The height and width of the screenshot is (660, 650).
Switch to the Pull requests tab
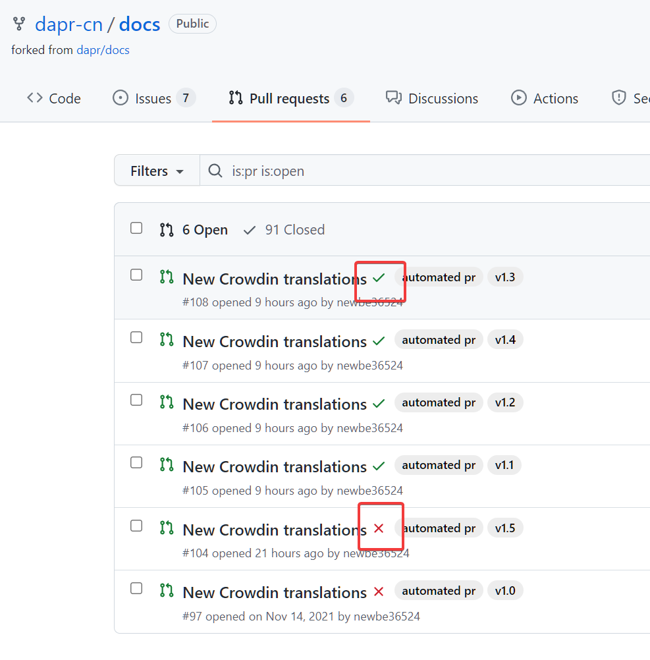290,97
